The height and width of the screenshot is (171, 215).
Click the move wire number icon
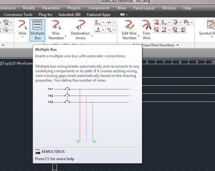click(157, 30)
